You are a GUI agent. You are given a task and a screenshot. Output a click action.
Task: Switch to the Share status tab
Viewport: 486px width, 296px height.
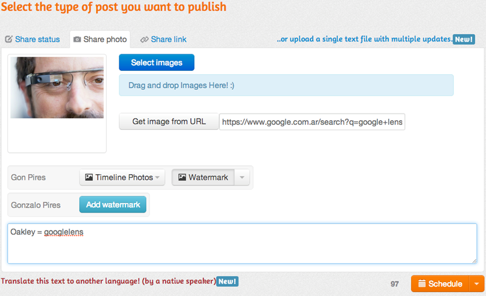pos(33,39)
